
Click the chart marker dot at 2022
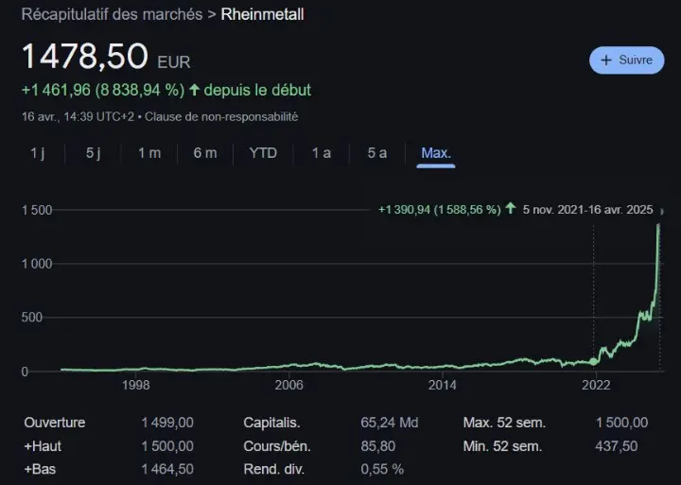pos(593,361)
